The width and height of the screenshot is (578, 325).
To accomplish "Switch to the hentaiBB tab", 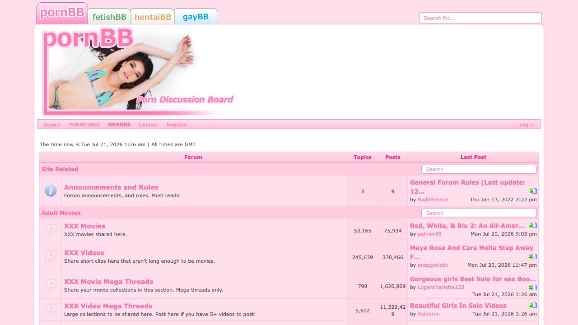I will (153, 17).
